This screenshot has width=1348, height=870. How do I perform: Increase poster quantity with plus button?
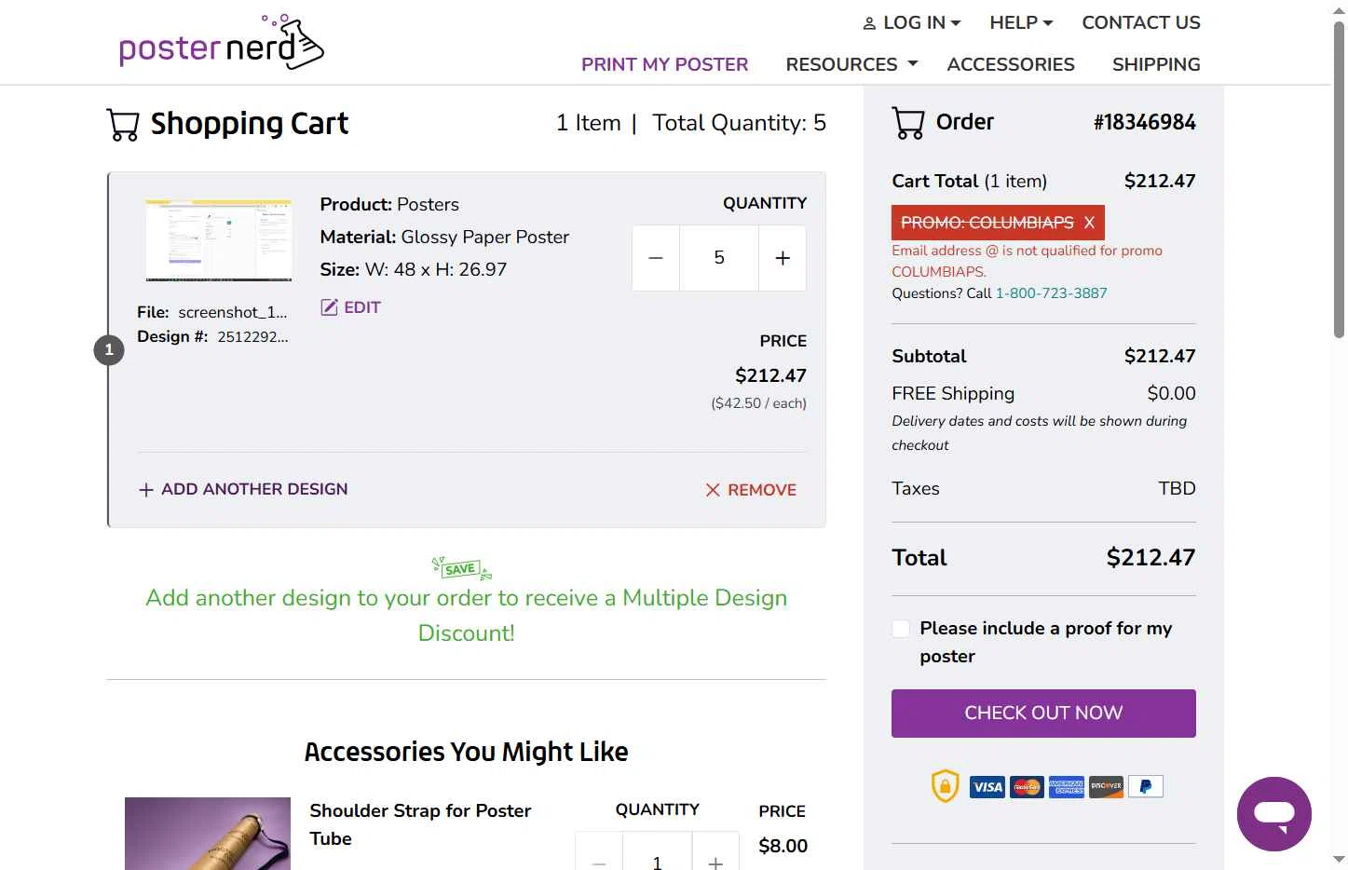[x=783, y=258]
